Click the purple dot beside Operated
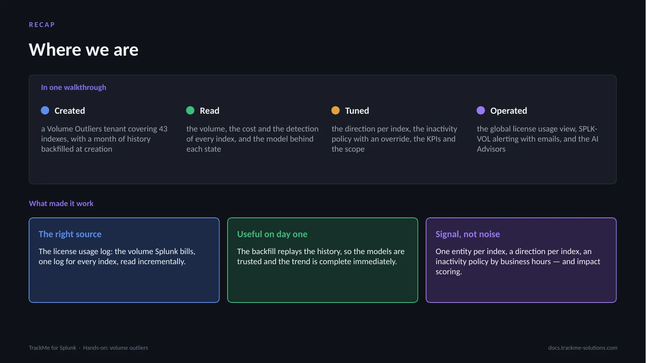The image size is (646, 363). tap(481, 110)
